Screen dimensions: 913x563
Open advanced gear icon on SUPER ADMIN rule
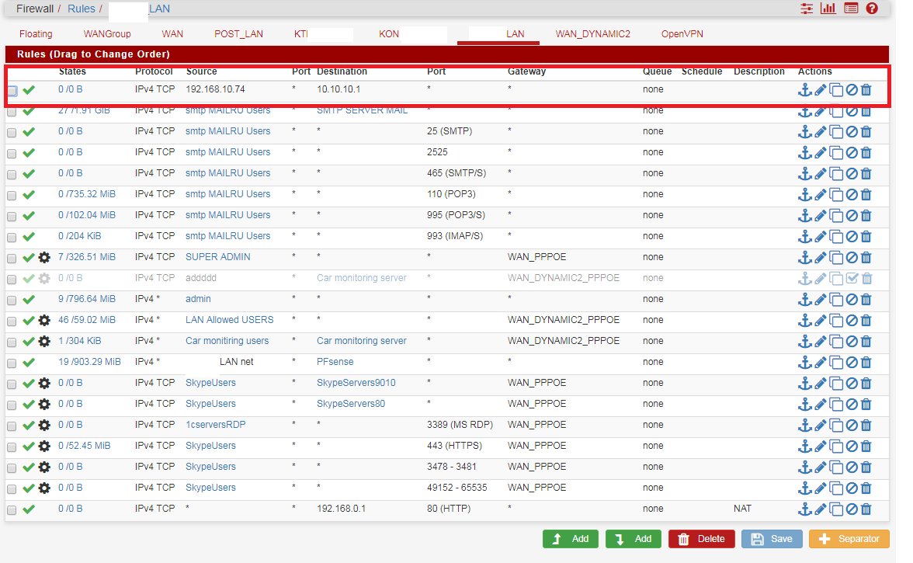[x=44, y=257]
